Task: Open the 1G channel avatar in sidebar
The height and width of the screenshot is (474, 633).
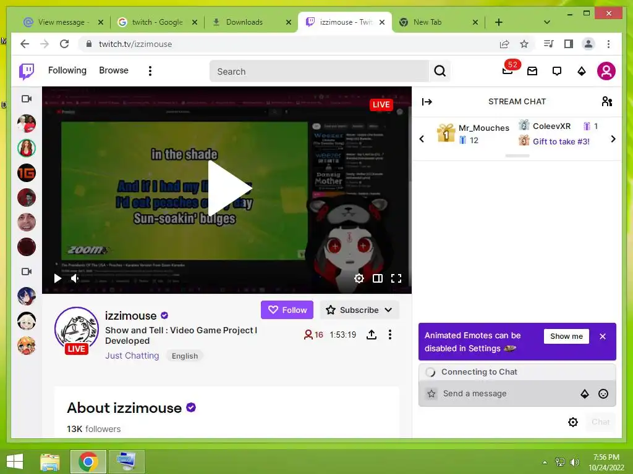Action: coord(26,173)
